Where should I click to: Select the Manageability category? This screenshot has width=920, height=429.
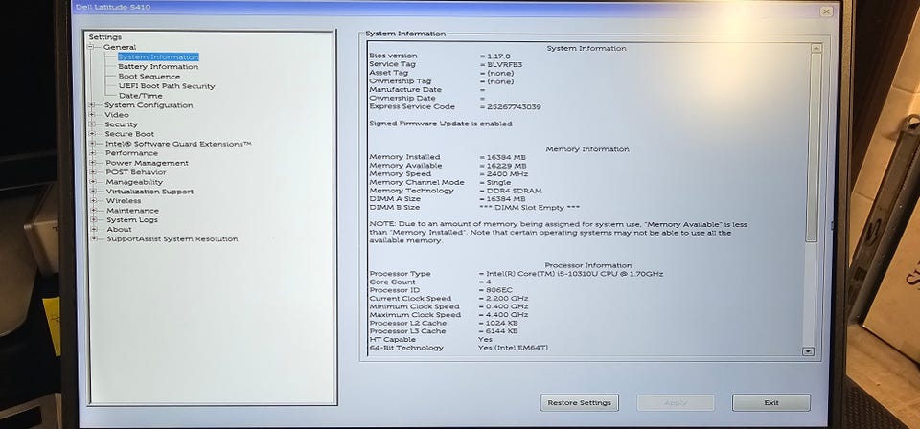(x=134, y=182)
